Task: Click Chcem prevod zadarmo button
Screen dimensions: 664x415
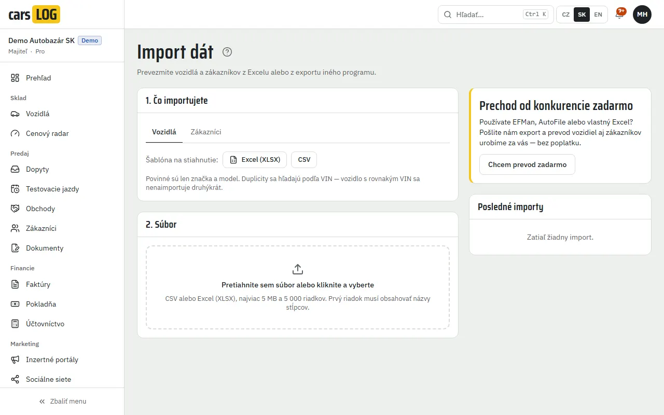Action: pyautogui.click(x=527, y=164)
